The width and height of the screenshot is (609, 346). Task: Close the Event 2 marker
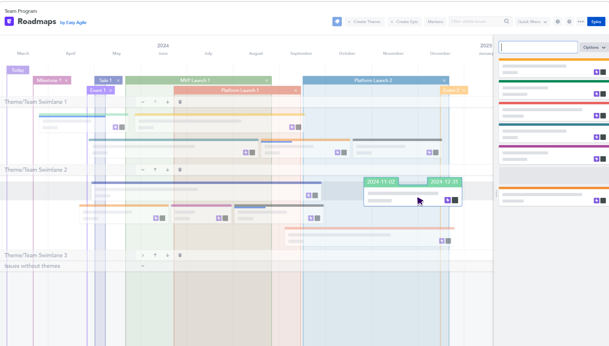coord(464,90)
